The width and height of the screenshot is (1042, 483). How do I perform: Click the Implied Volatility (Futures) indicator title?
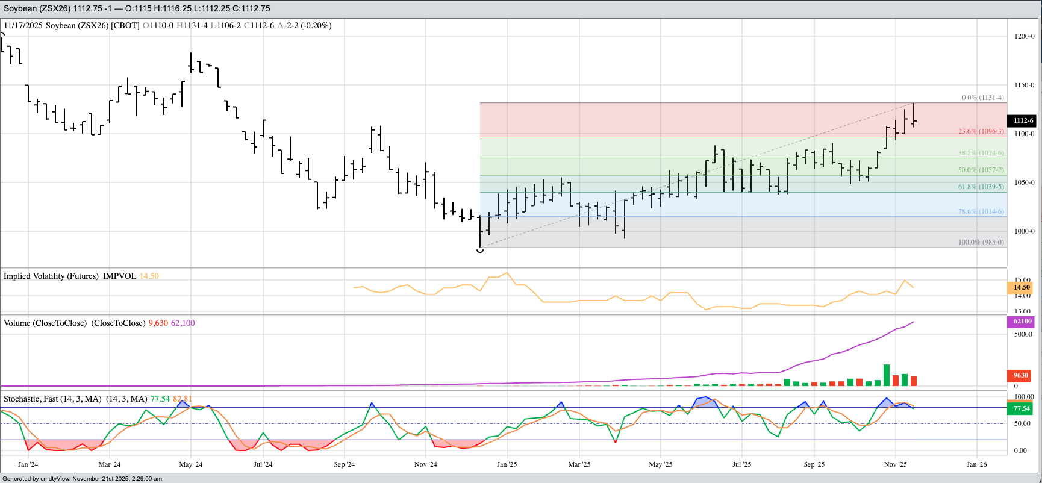[51, 276]
